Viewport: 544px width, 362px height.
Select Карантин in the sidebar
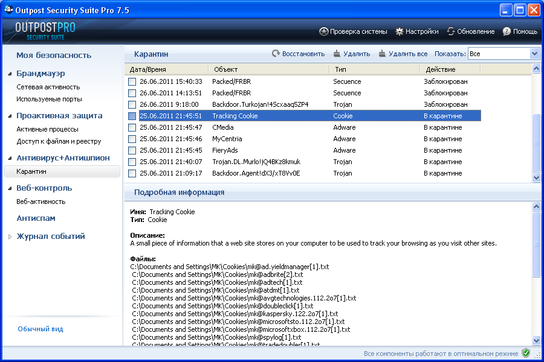click(62, 171)
